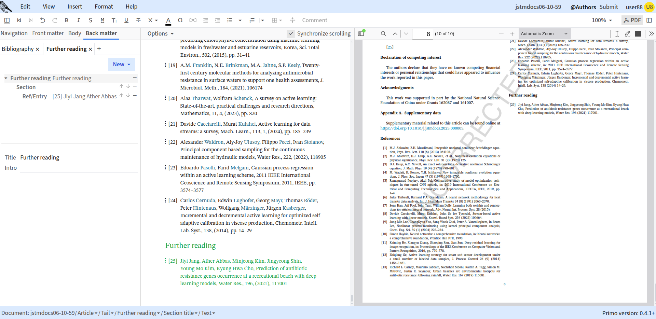656x319 pixels.
Task: Toggle the PDF sidebar icon
Action: click(361, 33)
